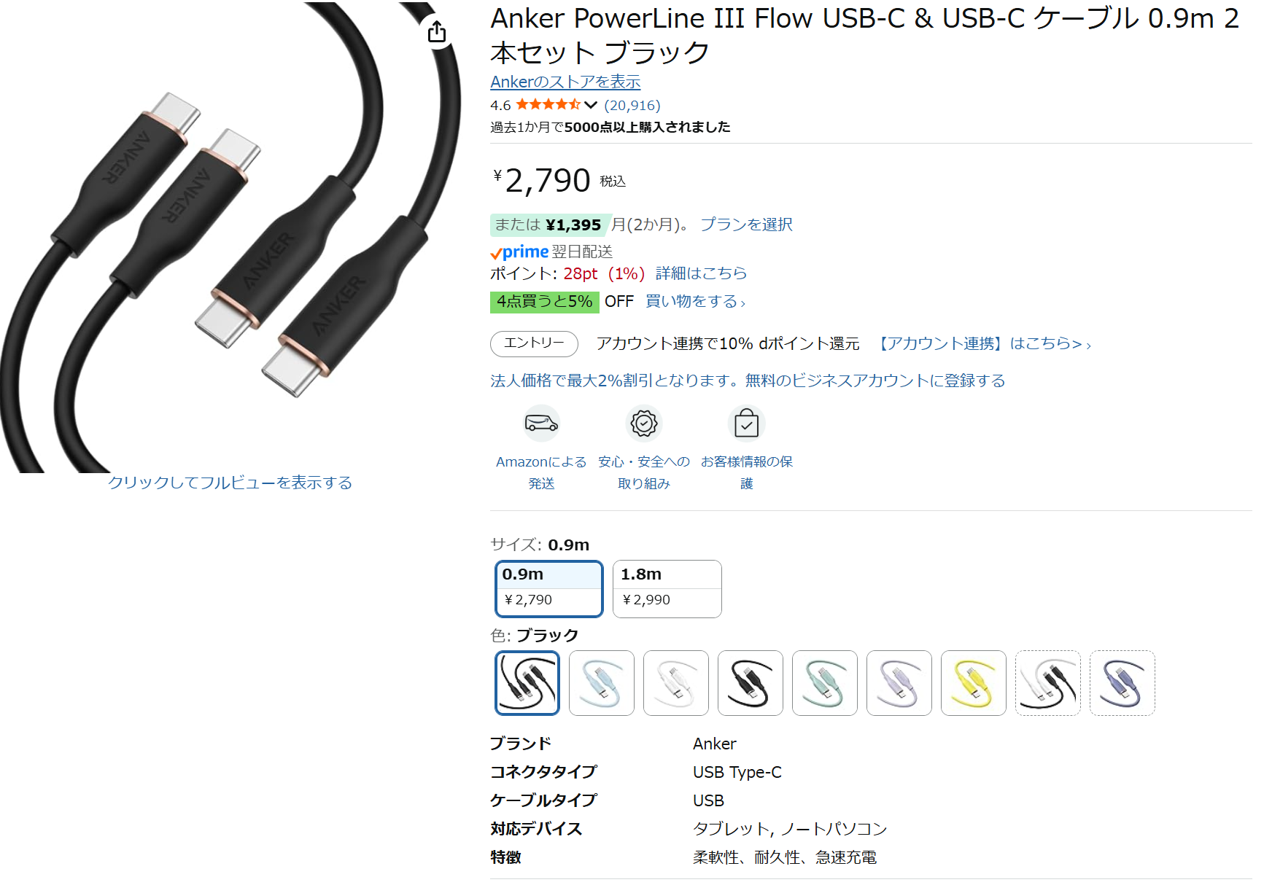Select the yellow cable color swatch
The width and height of the screenshot is (1264, 885).
click(974, 683)
